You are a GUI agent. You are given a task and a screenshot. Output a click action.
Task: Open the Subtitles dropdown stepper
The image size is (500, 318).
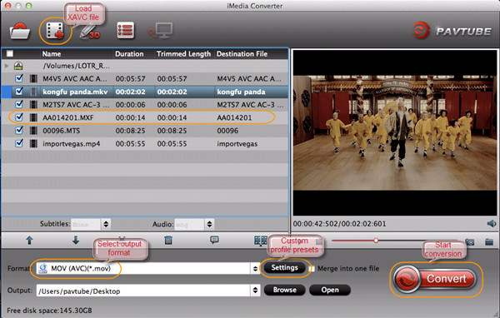click(106, 224)
